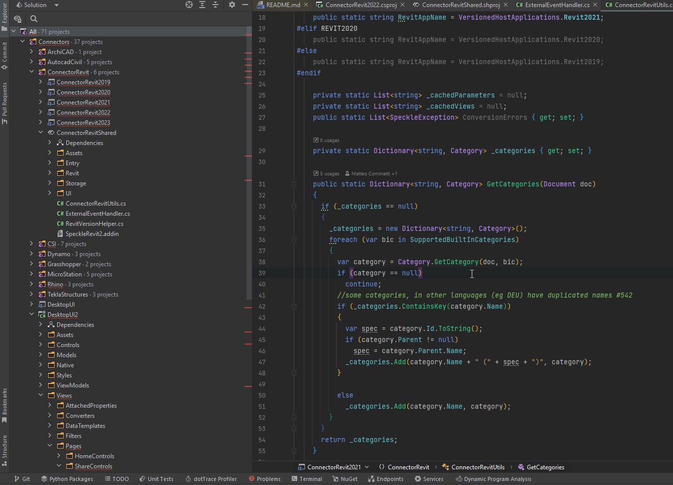Image resolution: width=673 pixels, height=485 pixels.
Task: Open the NuGet tool window
Action: coord(345,479)
